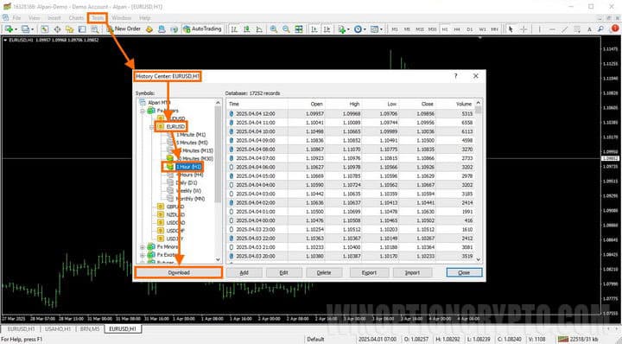Image resolution: width=622 pixels, height=344 pixels.
Task: Select the D1 timeframe button
Action: (470, 29)
